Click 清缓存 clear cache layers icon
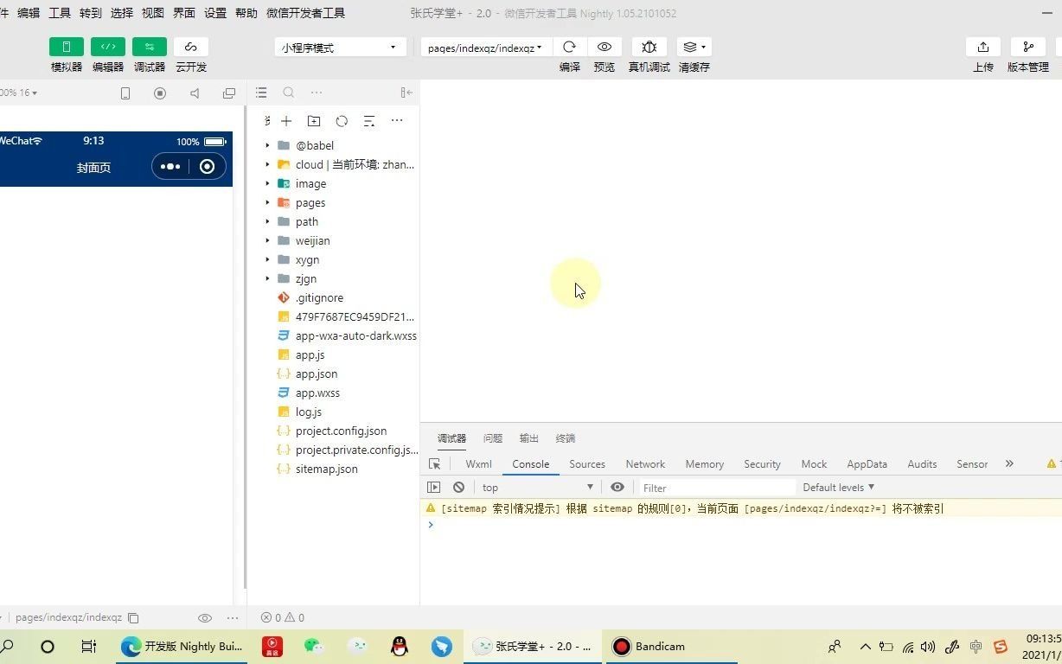The width and height of the screenshot is (1062, 664). click(694, 47)
